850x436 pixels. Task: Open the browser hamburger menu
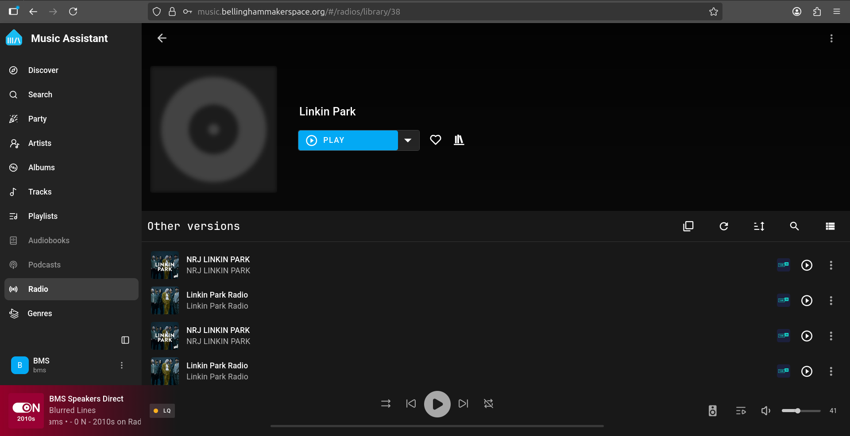coord(837,11)
